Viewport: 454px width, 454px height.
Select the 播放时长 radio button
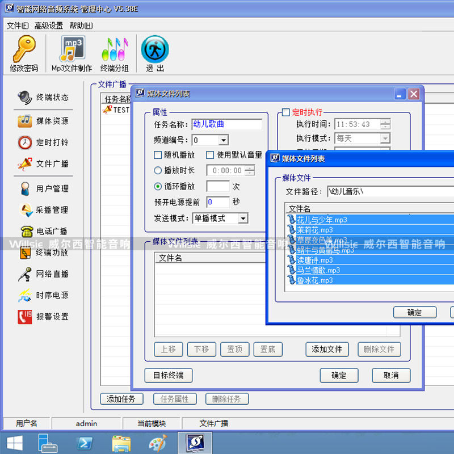tap(158, 170)
